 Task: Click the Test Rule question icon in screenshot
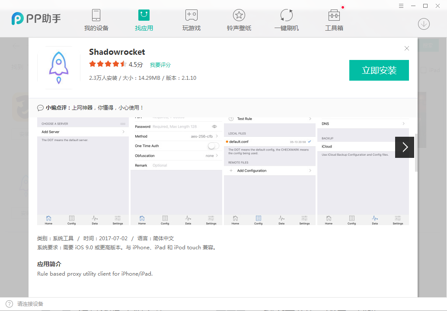(231, 119)
